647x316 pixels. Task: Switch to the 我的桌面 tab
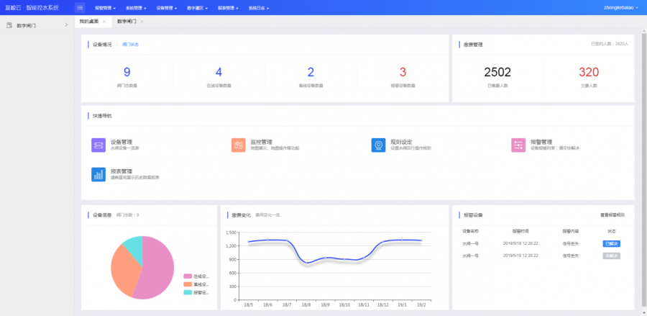[x=89, y=22]
